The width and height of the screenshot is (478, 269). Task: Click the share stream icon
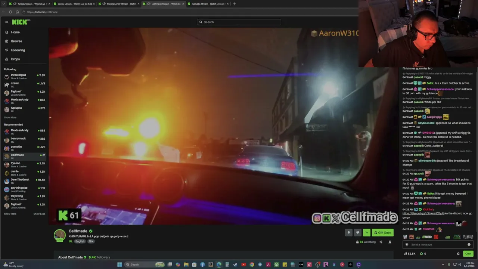pos(381,242)
